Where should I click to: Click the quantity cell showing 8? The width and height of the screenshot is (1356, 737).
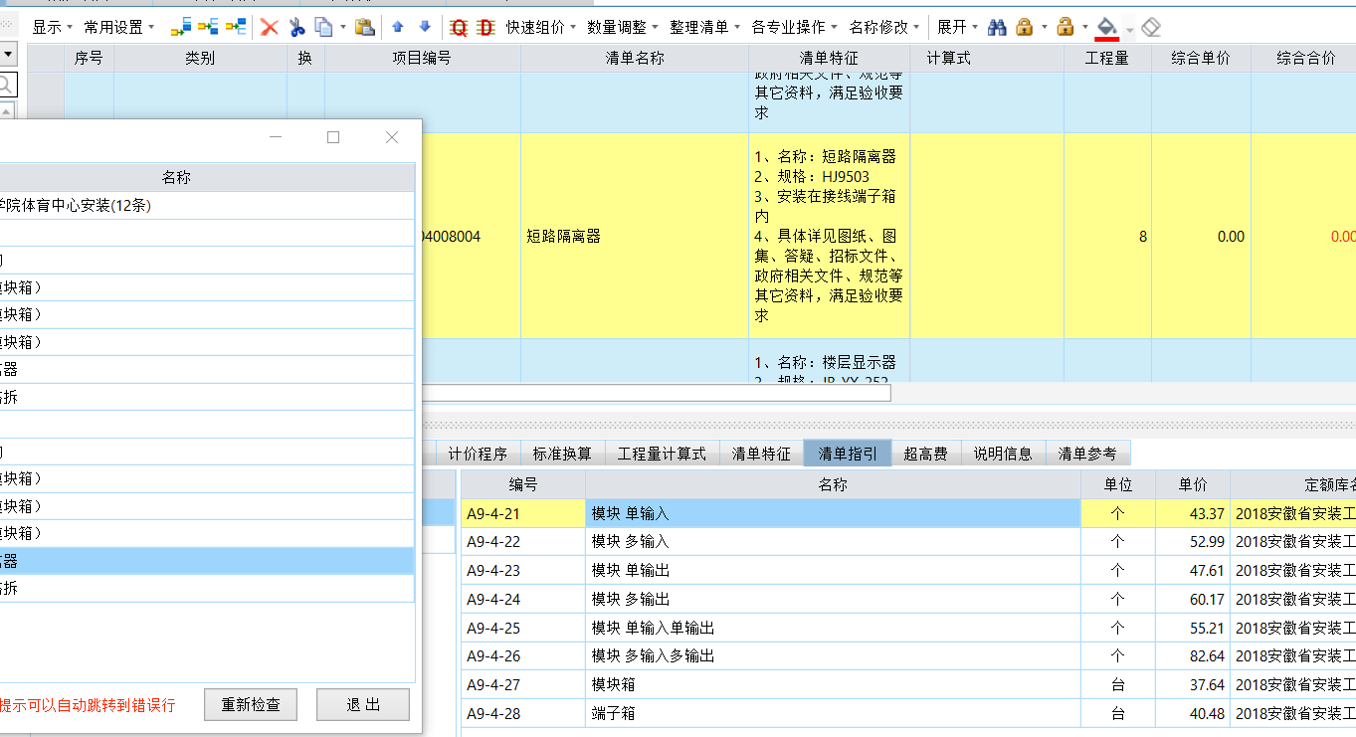tap(1107, 237)
